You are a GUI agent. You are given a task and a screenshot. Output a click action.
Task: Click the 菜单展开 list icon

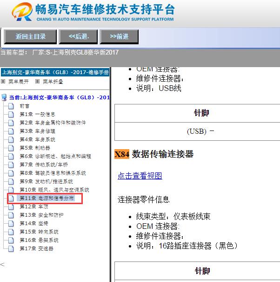(3, 82)
